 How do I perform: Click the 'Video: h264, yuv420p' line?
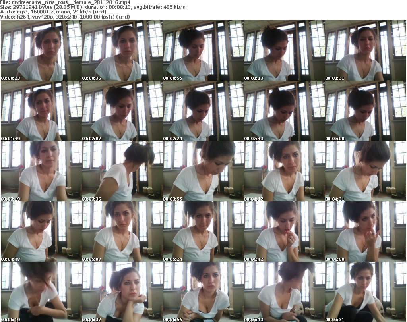[x=65, y=17]
